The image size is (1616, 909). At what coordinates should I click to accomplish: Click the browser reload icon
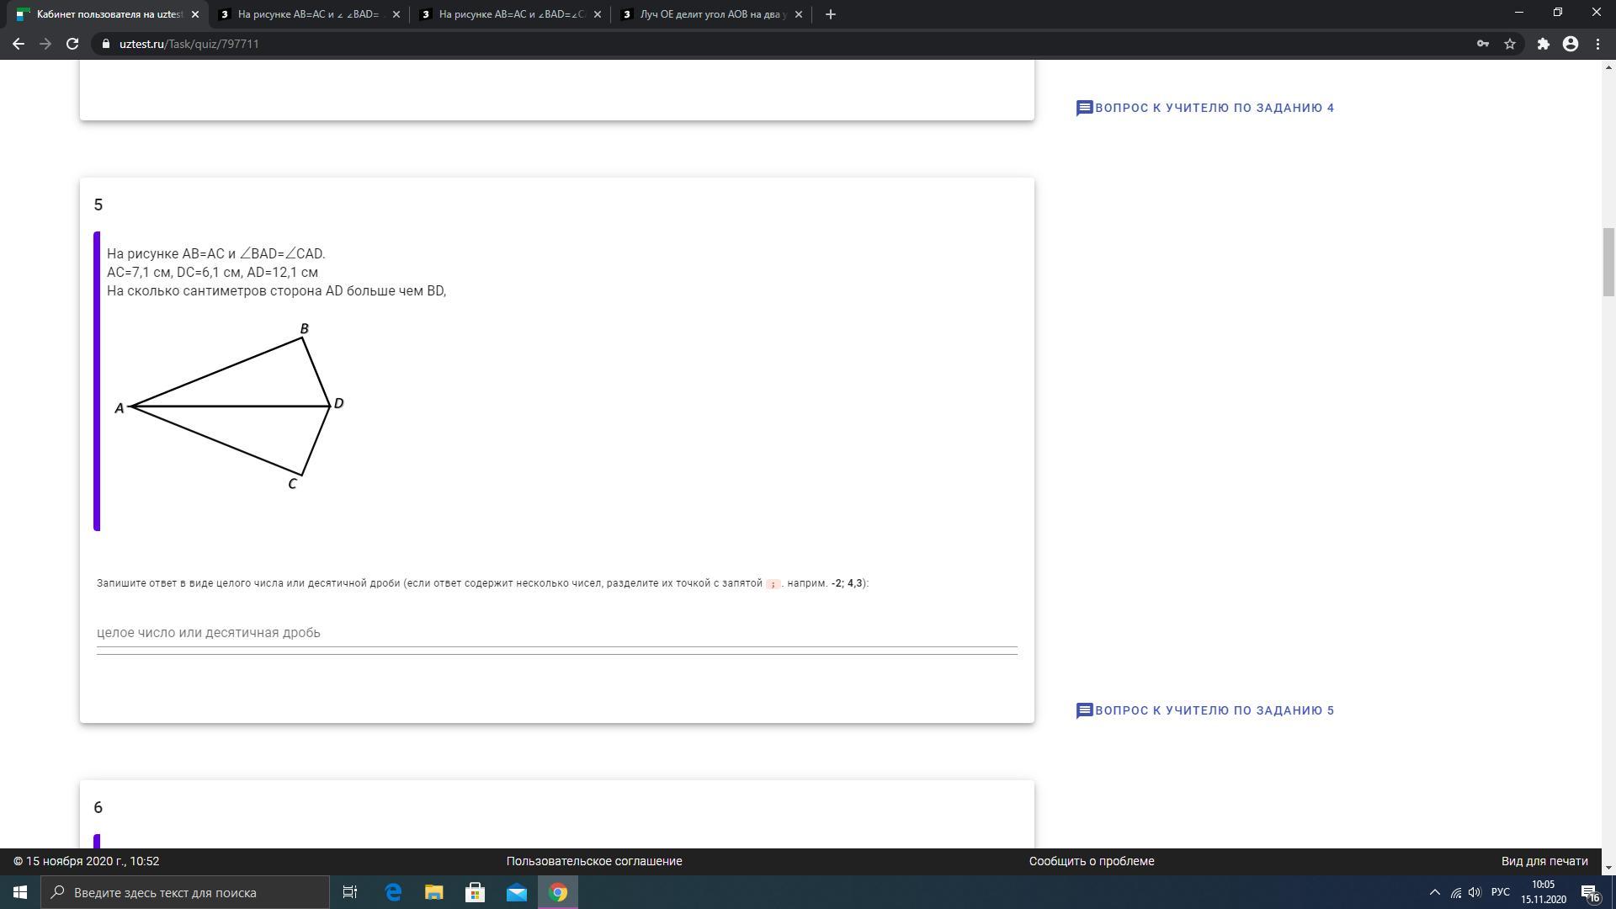72,44
